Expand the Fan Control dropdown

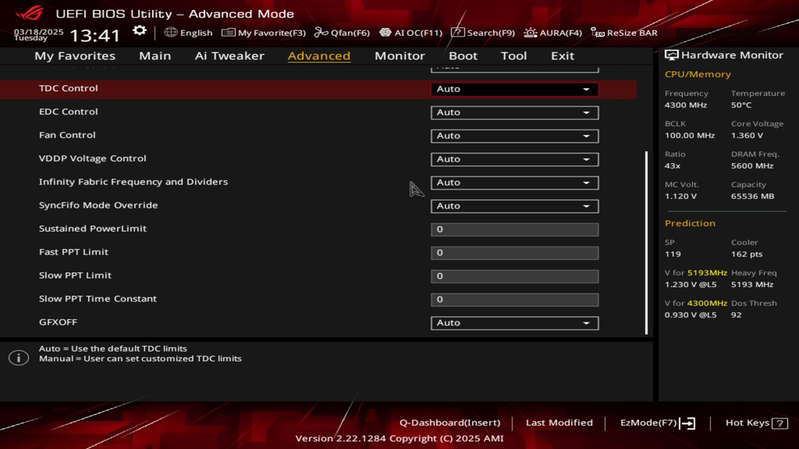pyautogui.click(x=514, y=136)
